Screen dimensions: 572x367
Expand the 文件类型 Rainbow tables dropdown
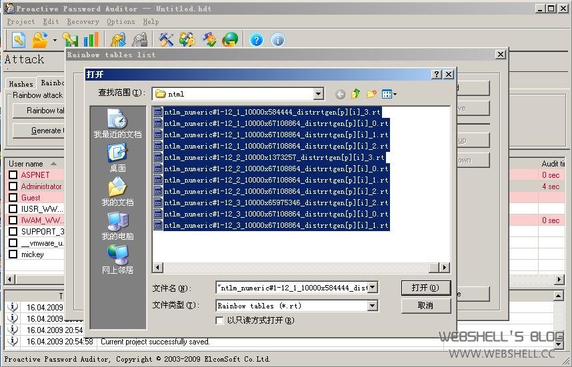pyautogui.click(x=372, y=306)
